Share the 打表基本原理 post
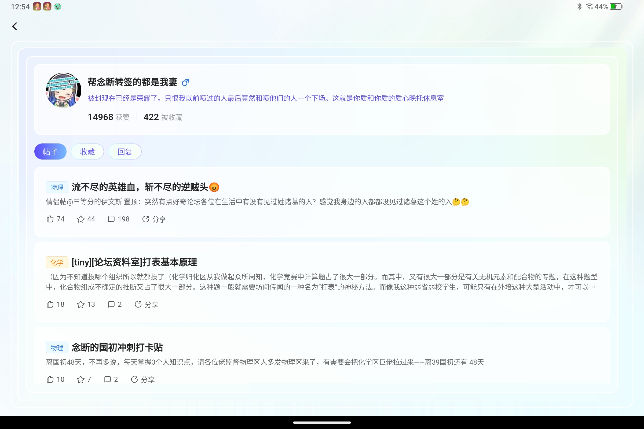This screenshot has height=429, width=644. [x=147, y=305]
